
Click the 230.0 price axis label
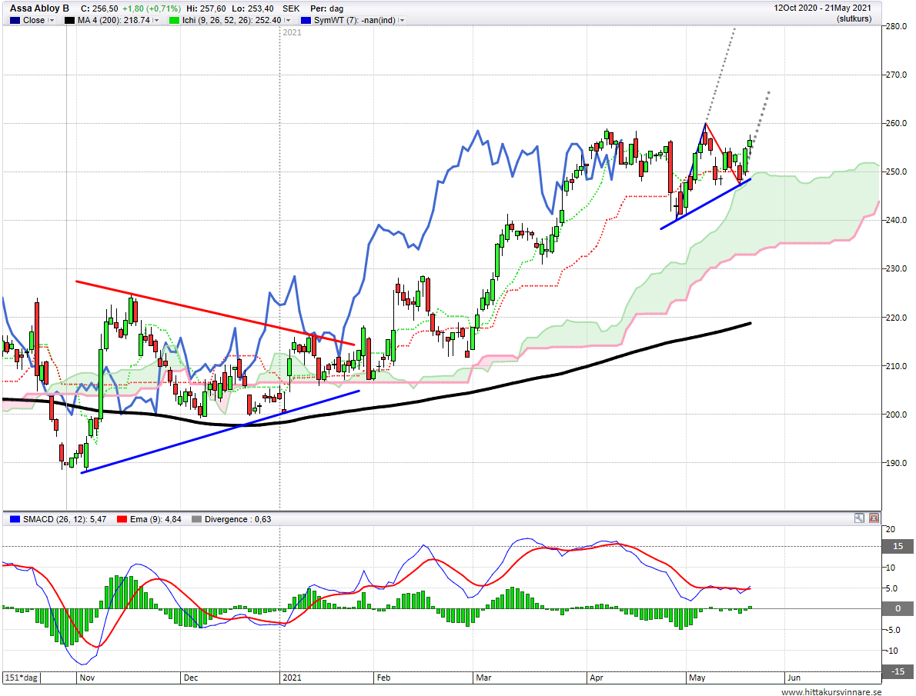click(x=896, y=268)
